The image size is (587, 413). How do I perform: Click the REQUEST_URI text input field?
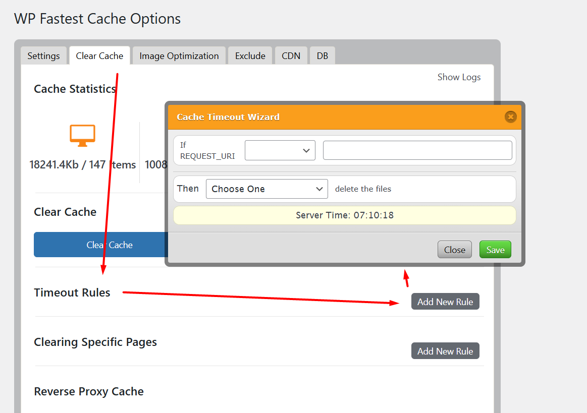point(417,150)
